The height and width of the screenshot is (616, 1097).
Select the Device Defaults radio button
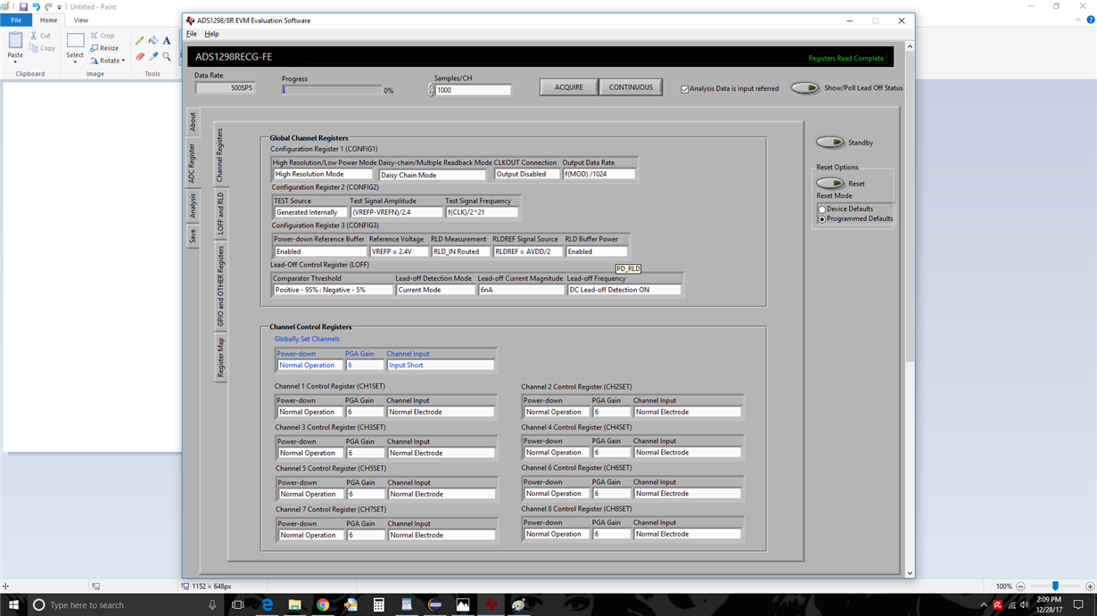(x=822, y=209)
